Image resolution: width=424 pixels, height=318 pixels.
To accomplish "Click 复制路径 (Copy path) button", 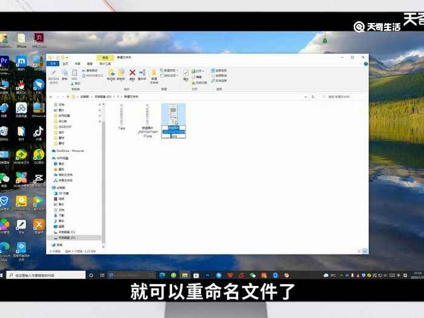I will (90, 71).
